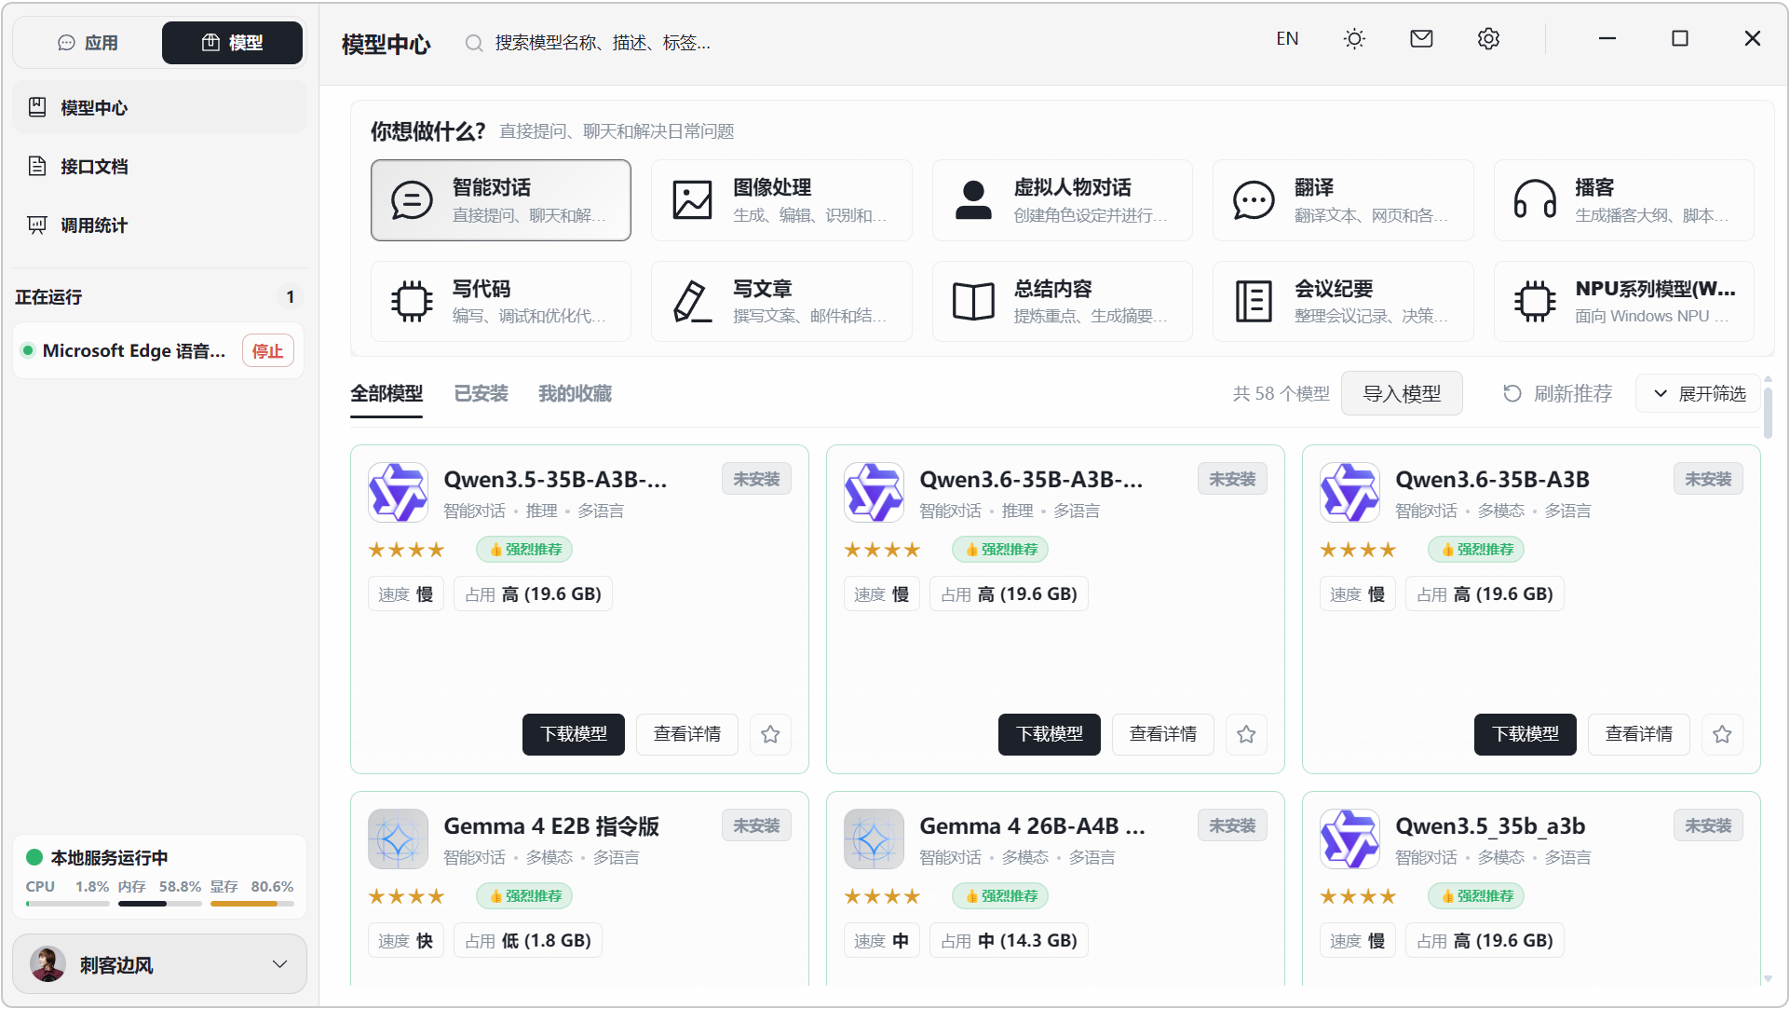Click the scrollbar down arrow

[x=1768, y=978]
